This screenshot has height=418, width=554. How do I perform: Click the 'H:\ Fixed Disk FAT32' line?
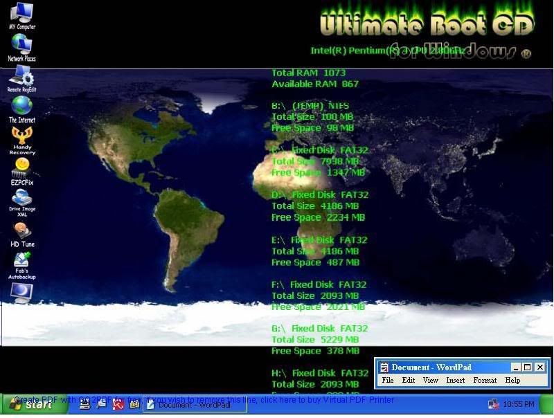(x=320, y=373)
